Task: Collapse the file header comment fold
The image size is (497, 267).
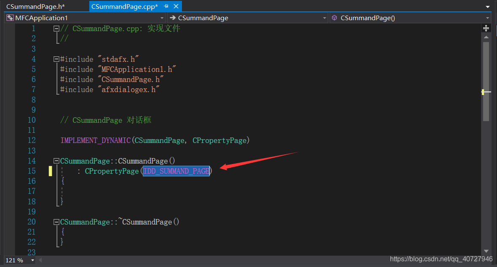Action: [x=56, y=28]
